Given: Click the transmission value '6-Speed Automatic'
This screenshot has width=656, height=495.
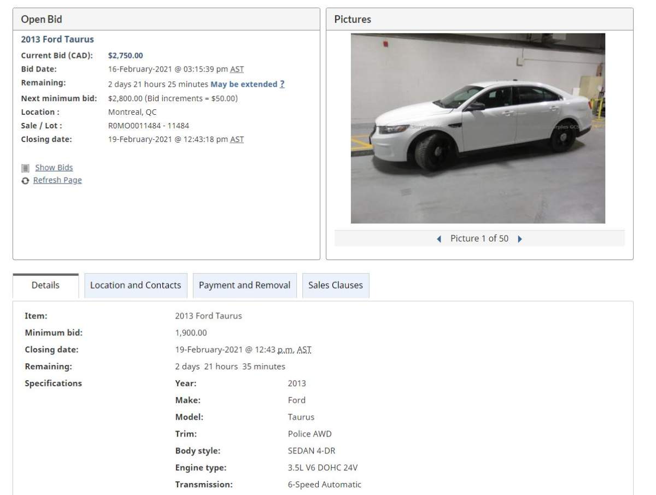Looking at the screenshot, I should click(x=325, y=485).
